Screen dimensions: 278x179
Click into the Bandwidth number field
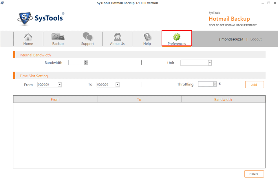pos(76,63)
